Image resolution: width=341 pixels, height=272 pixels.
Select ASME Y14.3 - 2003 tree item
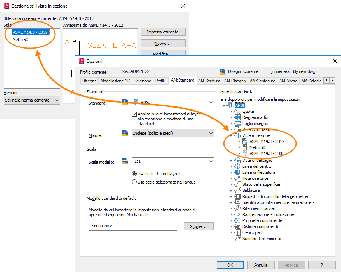pyautogui.click(x=267, y=153)
